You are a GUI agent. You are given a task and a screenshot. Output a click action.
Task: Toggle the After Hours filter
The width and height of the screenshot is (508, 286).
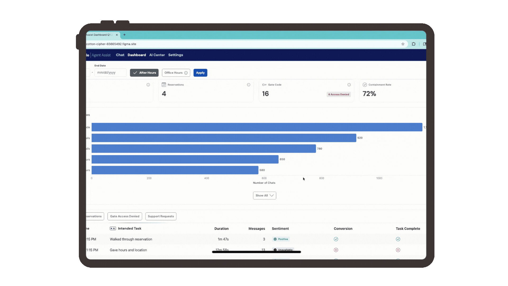click(144, 73)
